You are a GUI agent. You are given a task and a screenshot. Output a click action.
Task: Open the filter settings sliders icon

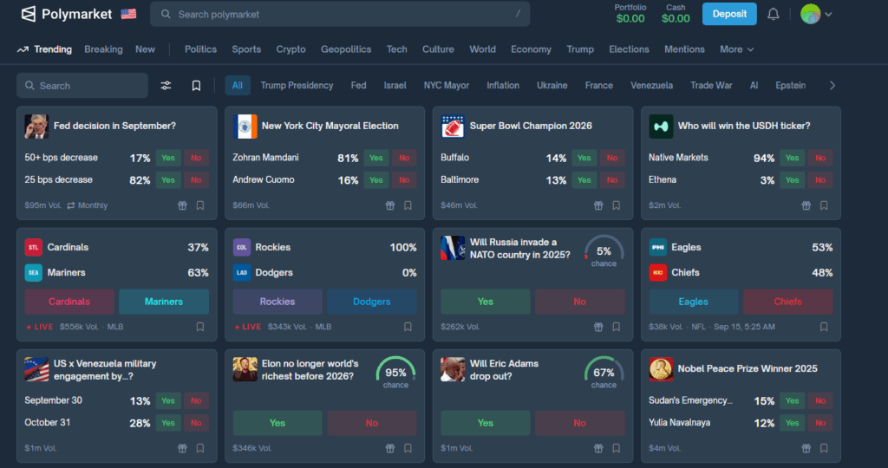point(166,86)
